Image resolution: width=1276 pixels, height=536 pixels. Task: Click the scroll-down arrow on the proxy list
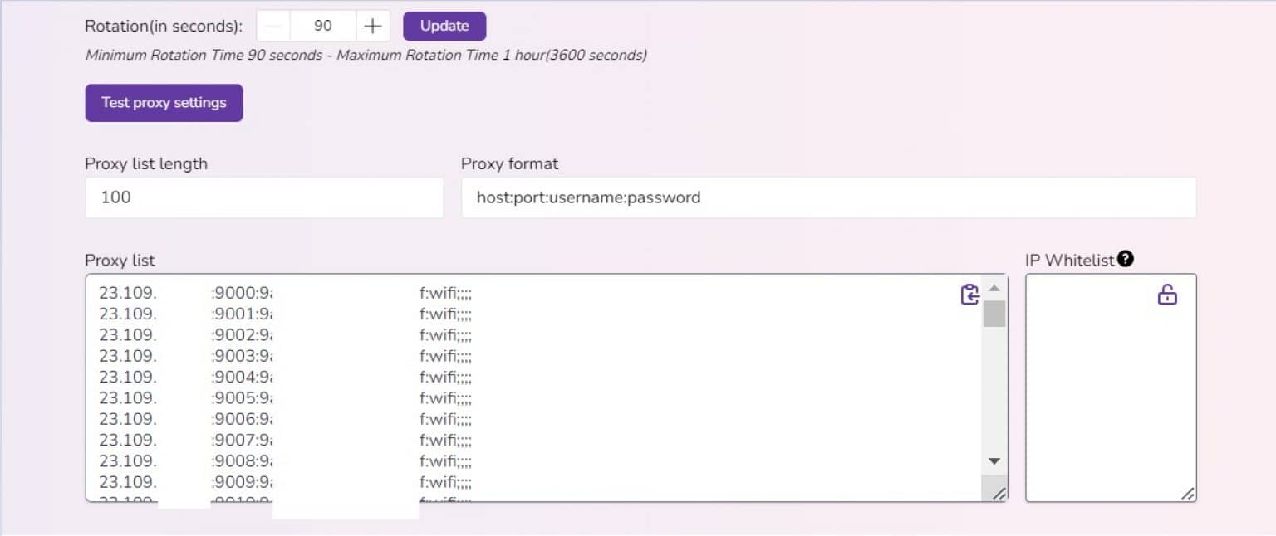pyautogui.click(x=994, y=460)
